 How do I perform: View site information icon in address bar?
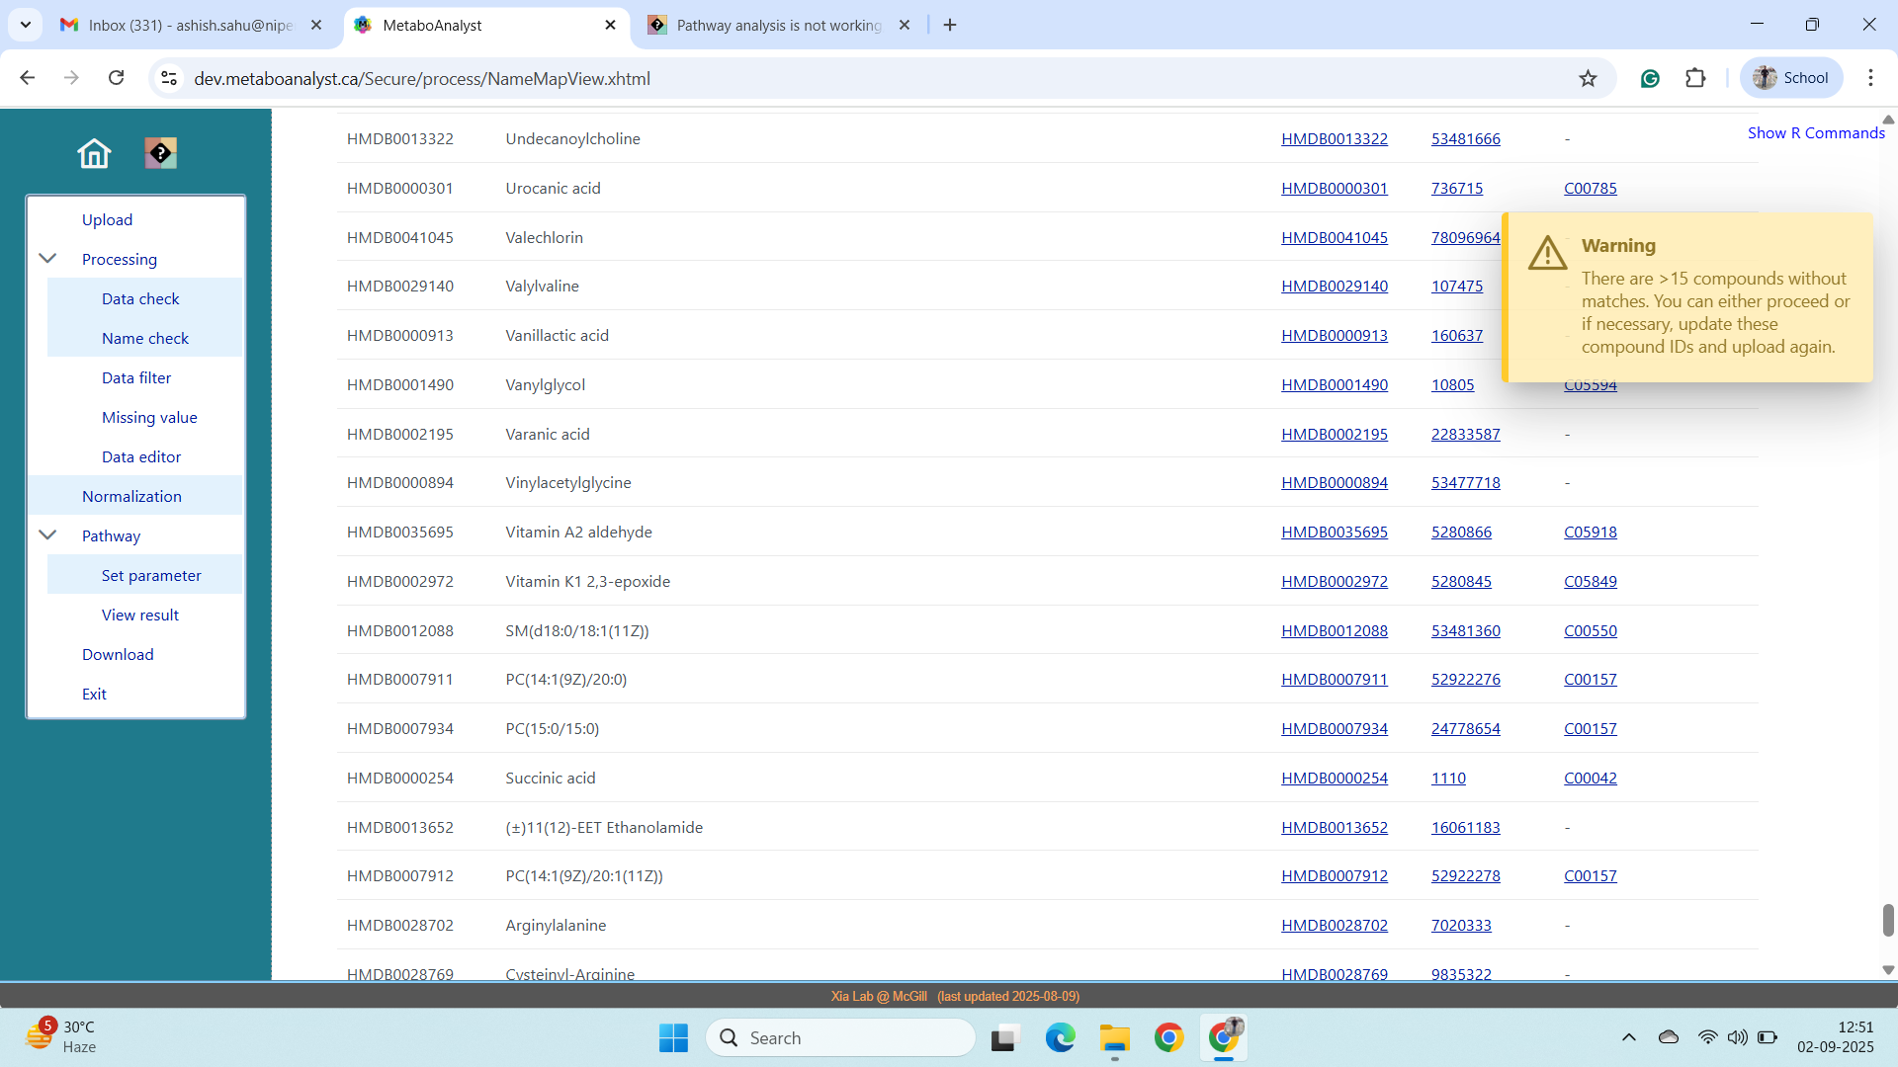point(170,78)
